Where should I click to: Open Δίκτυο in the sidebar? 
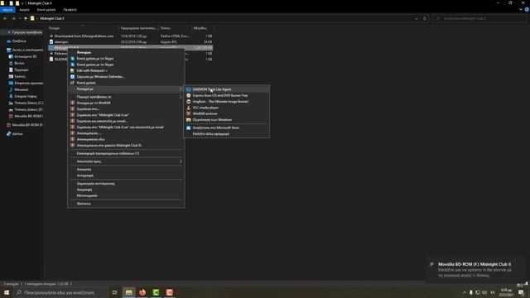click(x=15, y=134)
